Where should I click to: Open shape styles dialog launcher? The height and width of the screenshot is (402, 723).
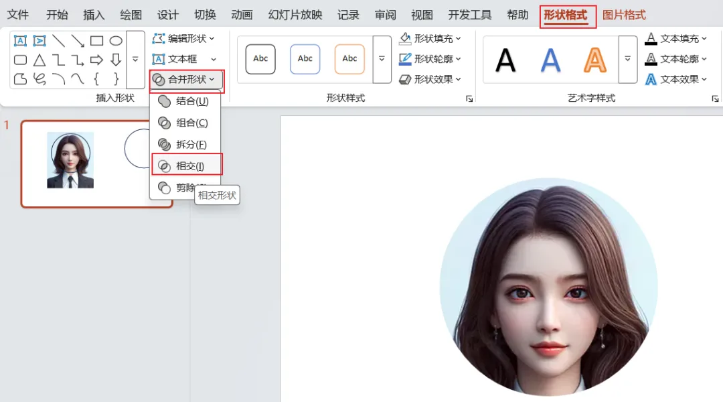click(469, 98)
